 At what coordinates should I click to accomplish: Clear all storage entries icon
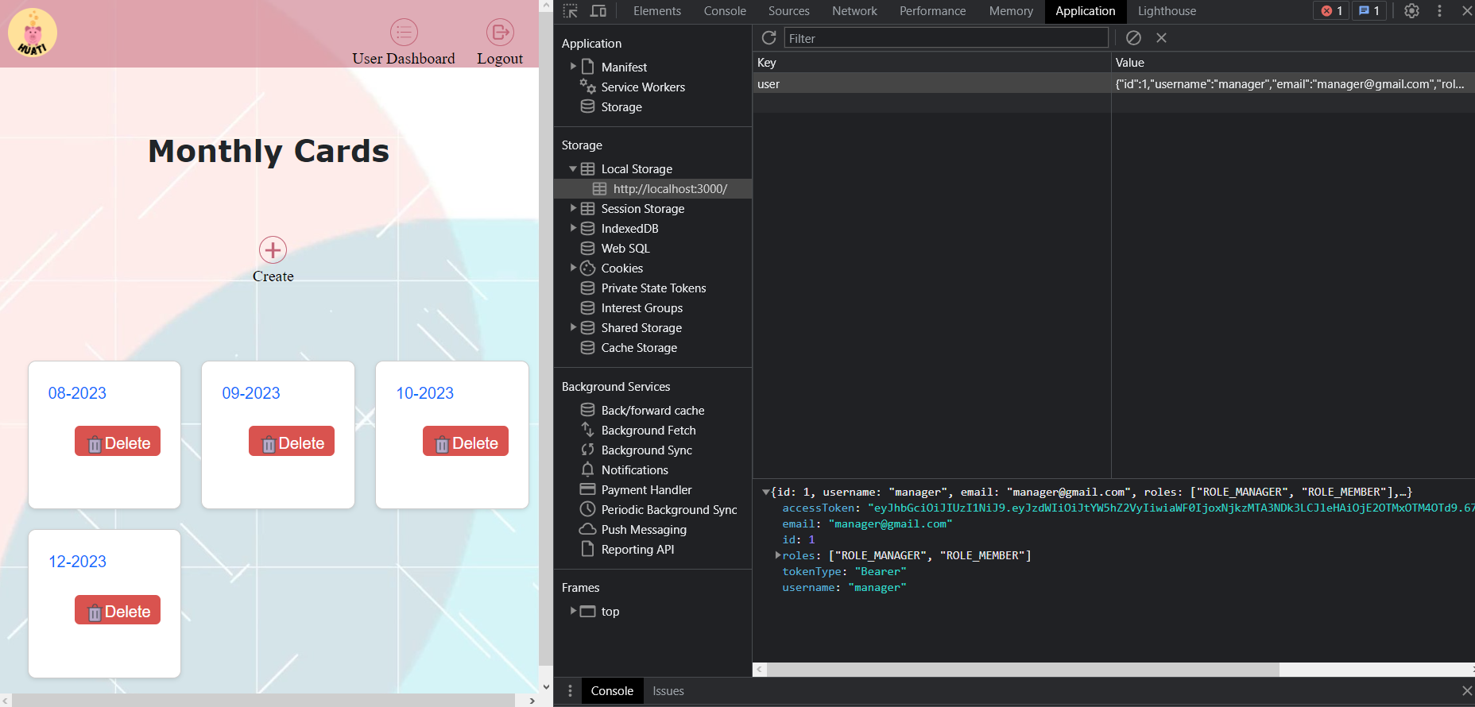[x=1133, y=37]
